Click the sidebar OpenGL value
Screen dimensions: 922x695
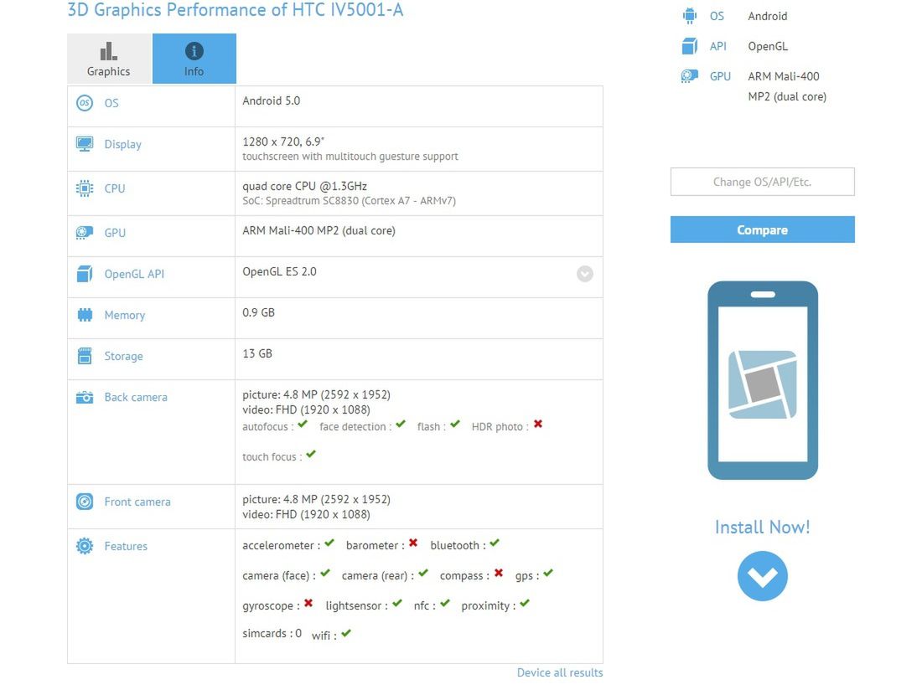767,46
